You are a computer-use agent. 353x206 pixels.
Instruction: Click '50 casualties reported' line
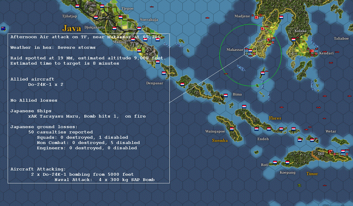60,132
